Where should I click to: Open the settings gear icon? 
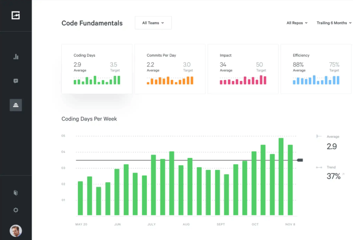click(16, 210)
